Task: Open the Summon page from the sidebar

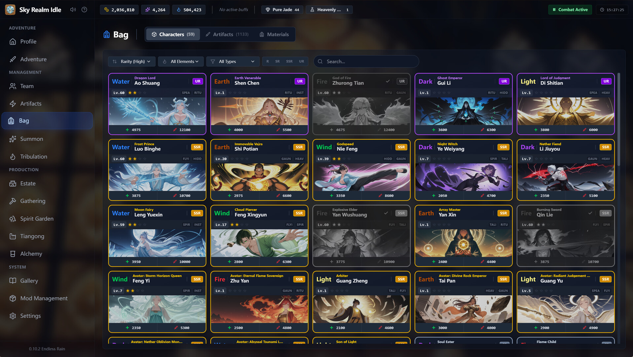Action: pos(31,139)
